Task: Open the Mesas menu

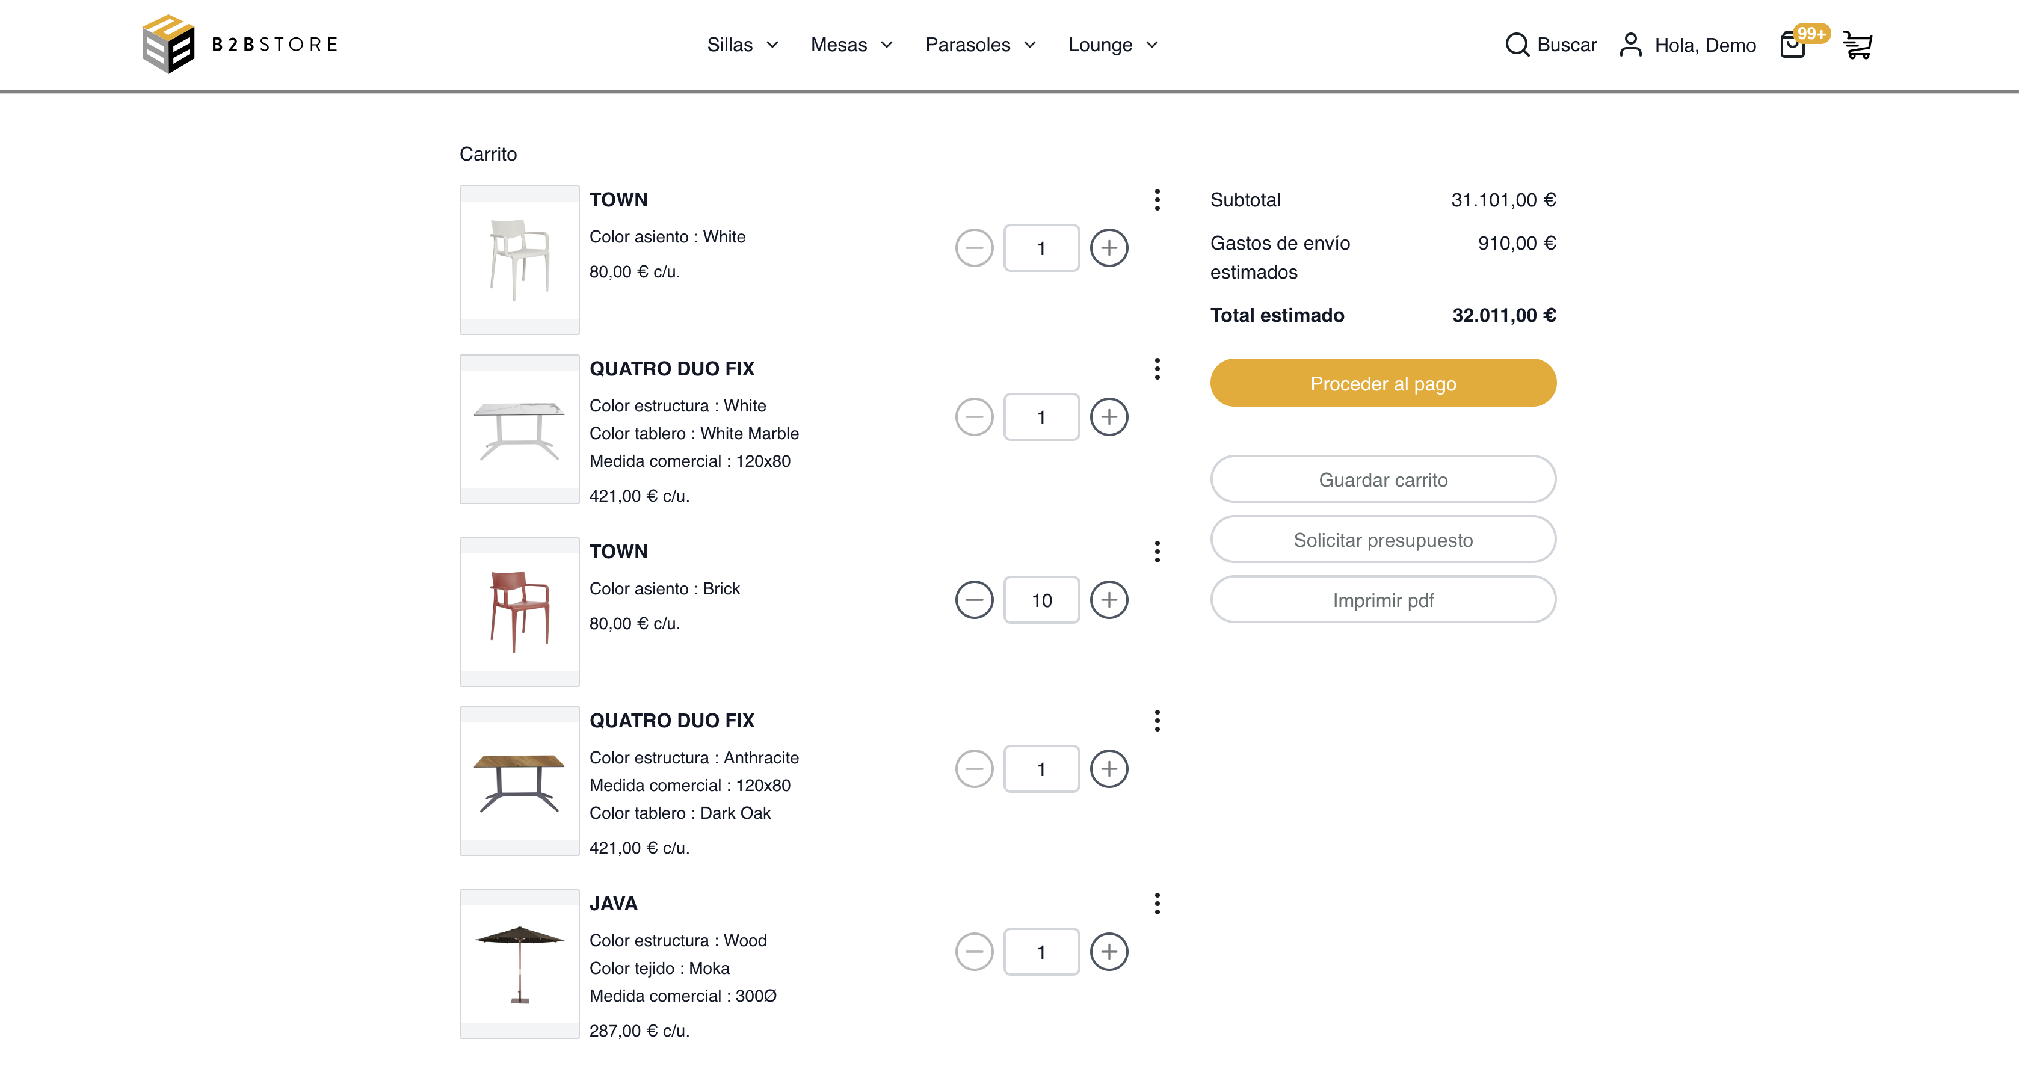Action: [x=849, y=45]
